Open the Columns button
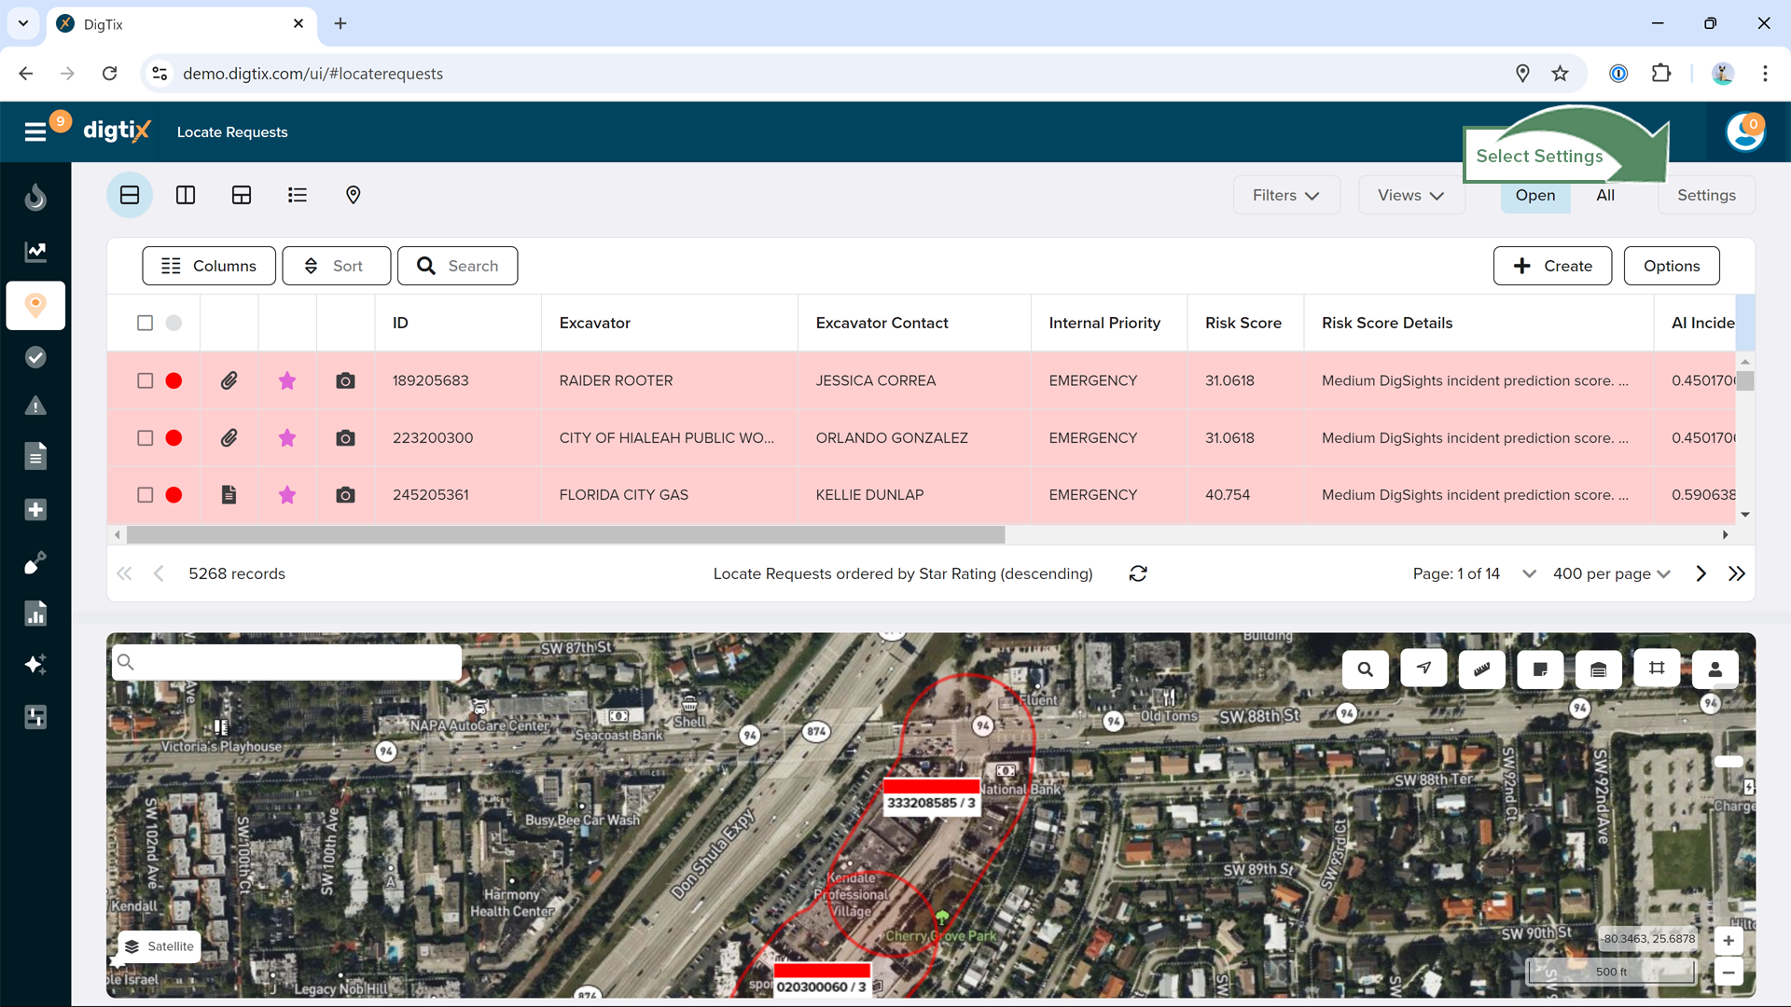Screen dimensions: 1791x1007 [209, 266]
